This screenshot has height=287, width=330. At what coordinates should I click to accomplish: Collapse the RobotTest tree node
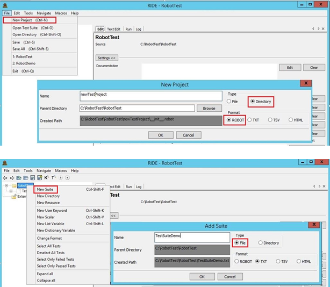pos(6,185)
